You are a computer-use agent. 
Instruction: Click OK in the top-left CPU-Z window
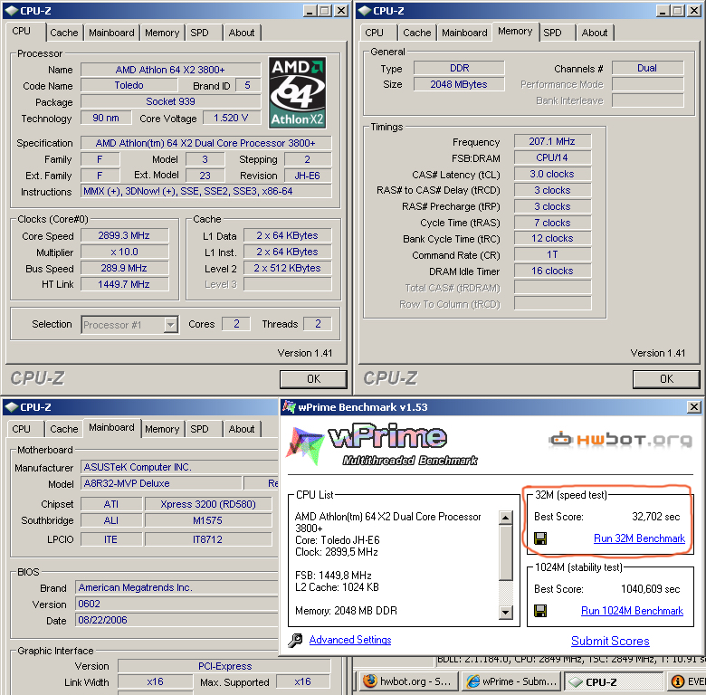pyautogui.click(x=313, y=379)
